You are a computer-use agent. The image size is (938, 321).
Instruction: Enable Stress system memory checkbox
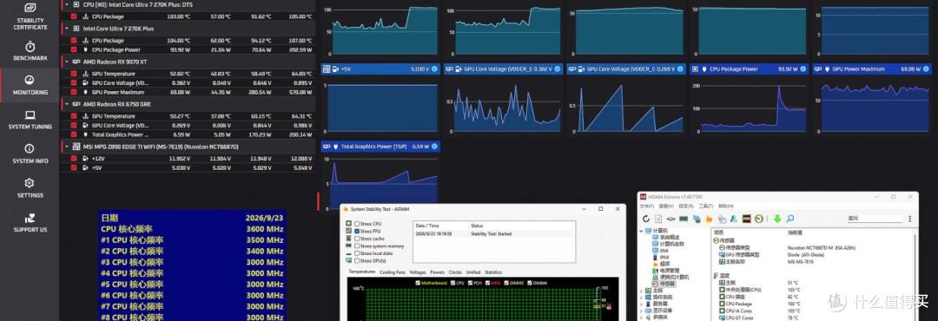click(357, 246)
